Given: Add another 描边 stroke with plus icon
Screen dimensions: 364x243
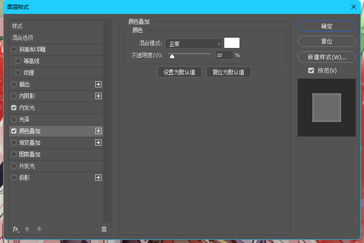Looking at the screenshot, I should pyautogui.click(x=98, y=84).
